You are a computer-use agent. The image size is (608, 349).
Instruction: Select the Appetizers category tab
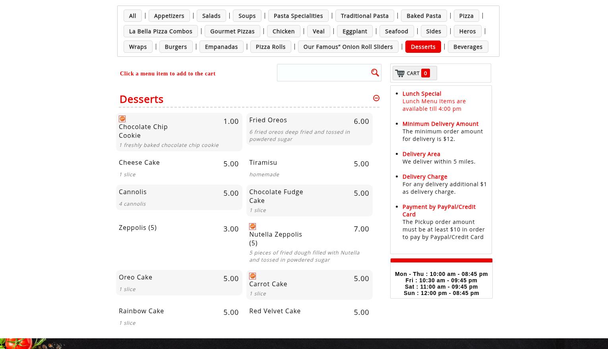pos(169,16)
